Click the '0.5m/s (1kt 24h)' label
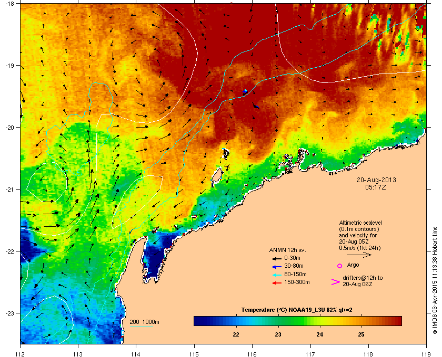The image size is (442, 357). coord(360,248)
